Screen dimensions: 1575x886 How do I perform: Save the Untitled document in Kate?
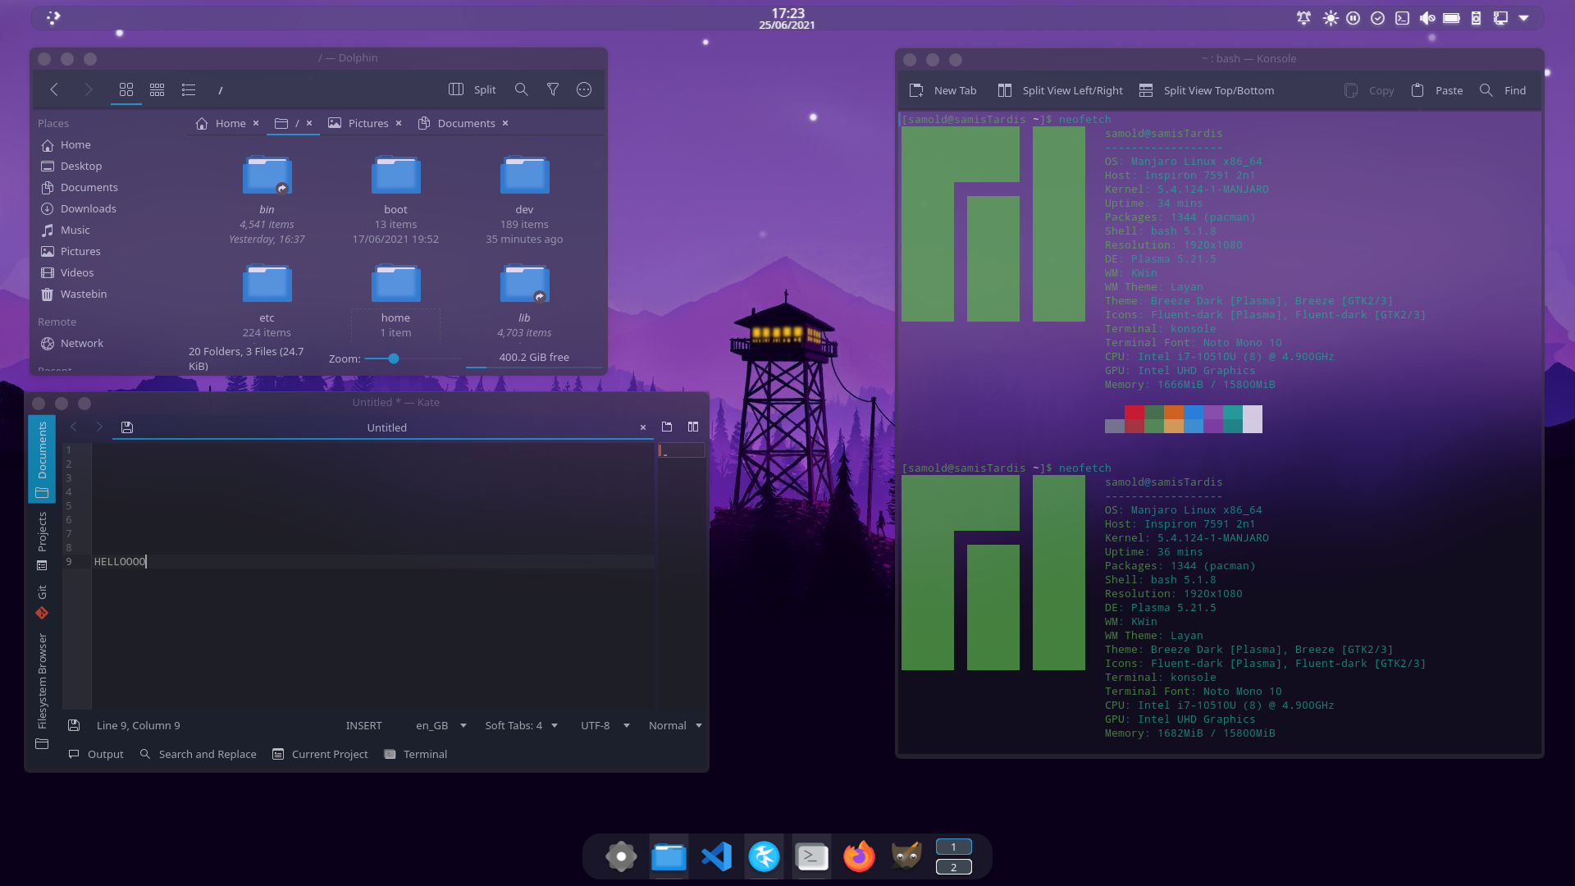click(126, 427)
